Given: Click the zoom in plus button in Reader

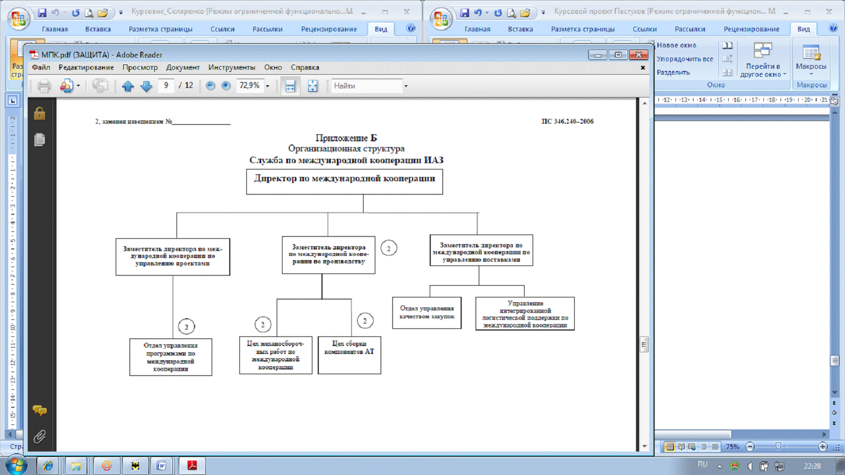Looking at the screenshot, I should (x=226, y=86).
